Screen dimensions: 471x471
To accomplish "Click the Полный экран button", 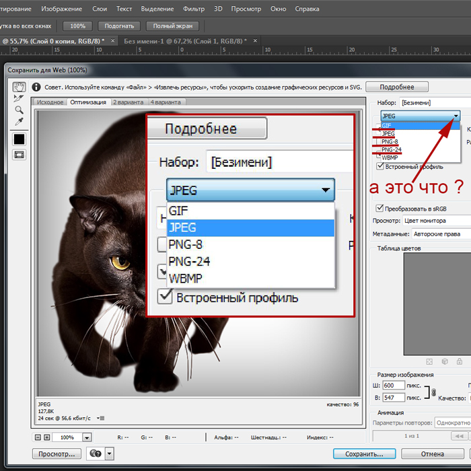I will 173,26.
